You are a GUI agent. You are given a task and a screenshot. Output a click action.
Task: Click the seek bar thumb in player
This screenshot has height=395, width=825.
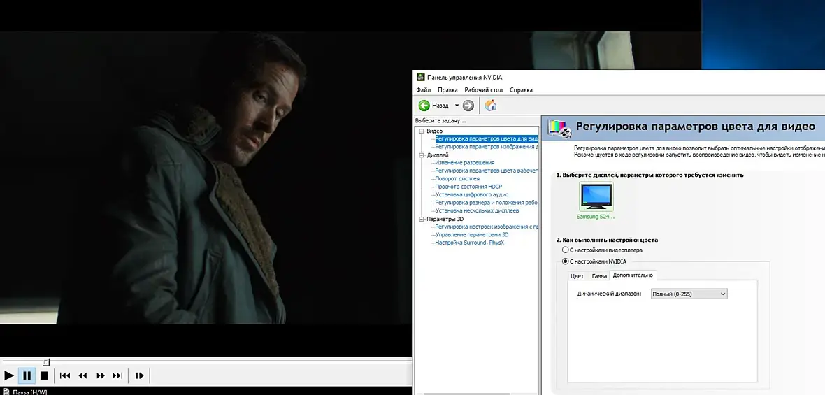[46, 362]
